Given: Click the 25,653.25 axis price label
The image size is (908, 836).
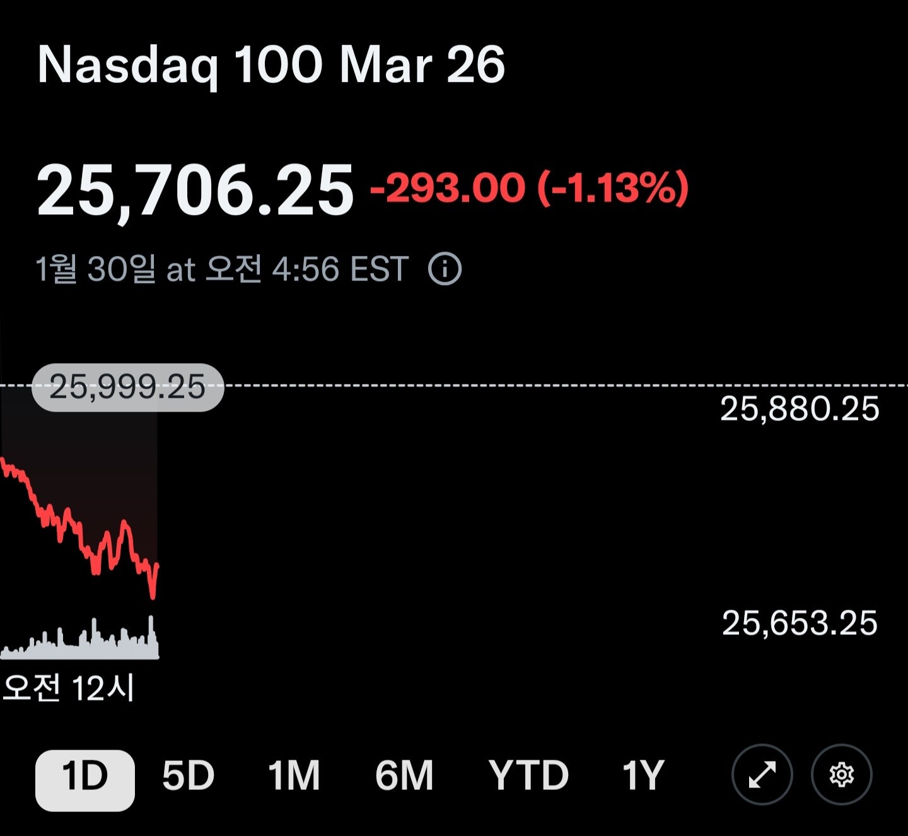Looking at the screenshot, I should (799, 624).
